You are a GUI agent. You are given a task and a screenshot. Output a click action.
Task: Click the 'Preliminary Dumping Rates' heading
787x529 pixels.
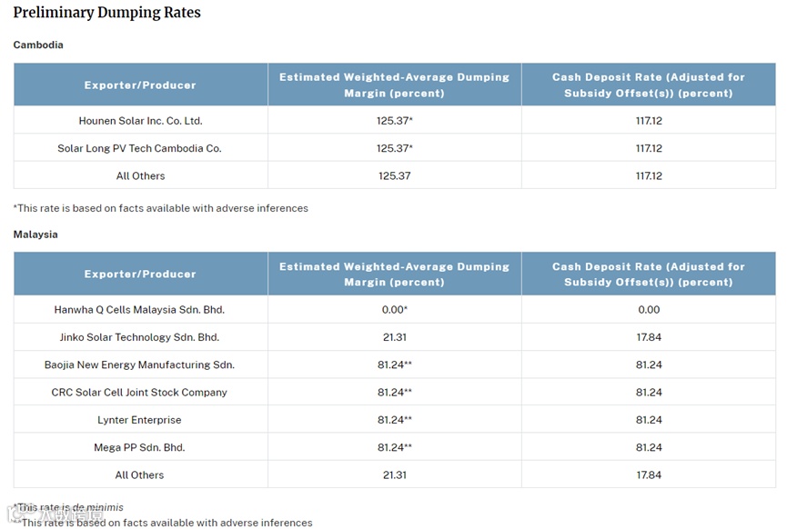[x=107, y=13]
